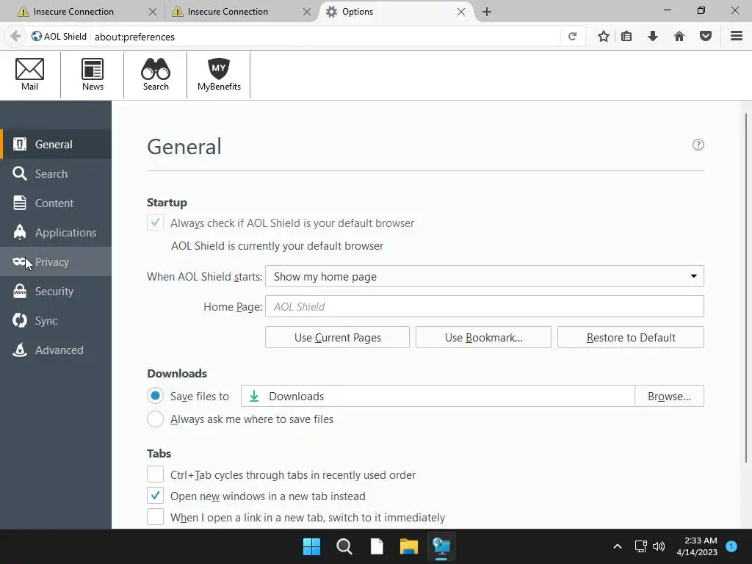Click the Pocket icon in toolbar
752x564 pixels.
click(x=705, y=37)
